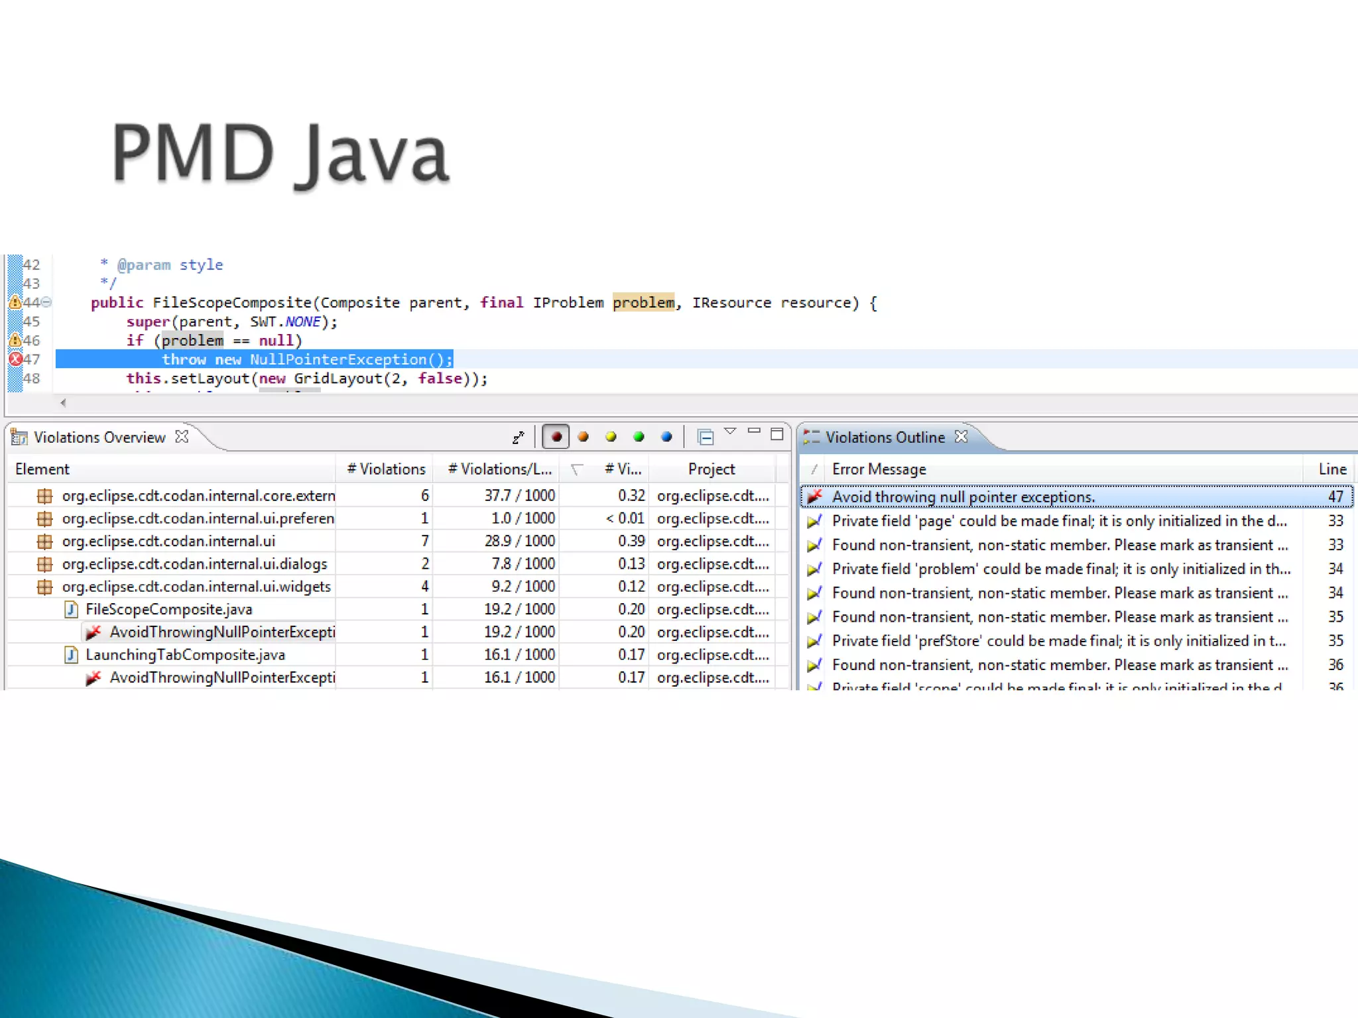Screen dimensions: 1358x1018
Task: Toggle the yellow priority filter dot
Action: click(x=611, y=437)
